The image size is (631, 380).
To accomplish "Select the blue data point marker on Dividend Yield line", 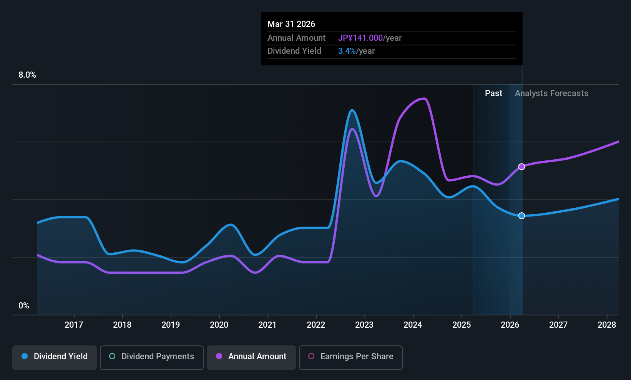I will [521, 216].
